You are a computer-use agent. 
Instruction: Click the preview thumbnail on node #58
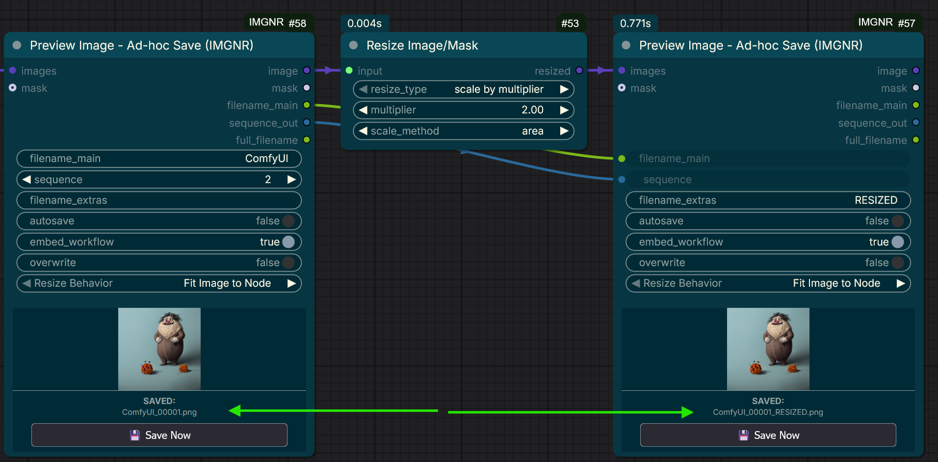point(159,349)
